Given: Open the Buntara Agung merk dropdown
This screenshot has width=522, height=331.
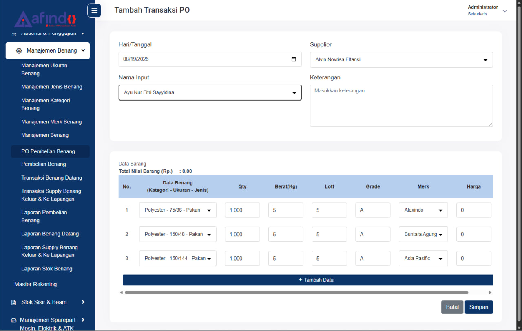Looking at the screenshot, I should (x=423, y=234).
